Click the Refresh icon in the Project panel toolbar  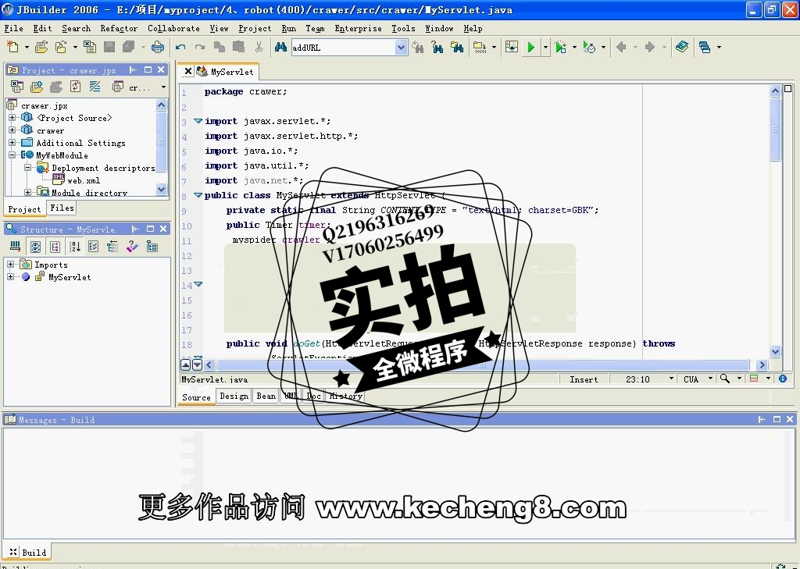(76, 87)
